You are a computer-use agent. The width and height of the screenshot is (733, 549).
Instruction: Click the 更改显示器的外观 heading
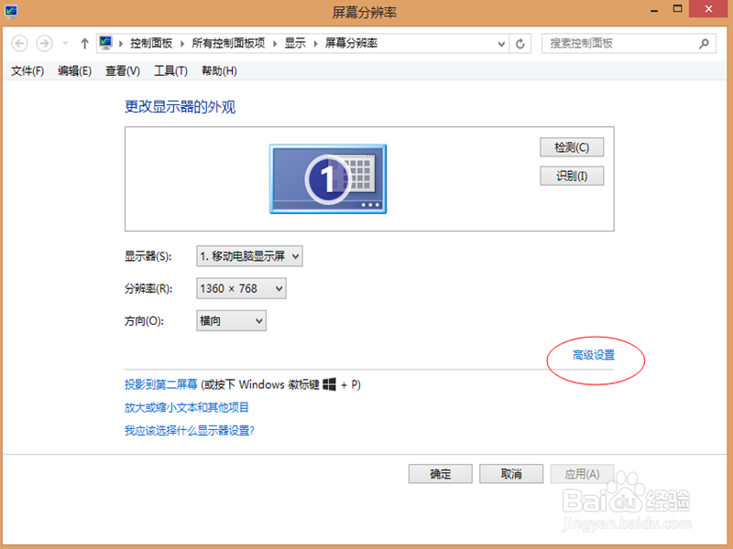(180, 107)
